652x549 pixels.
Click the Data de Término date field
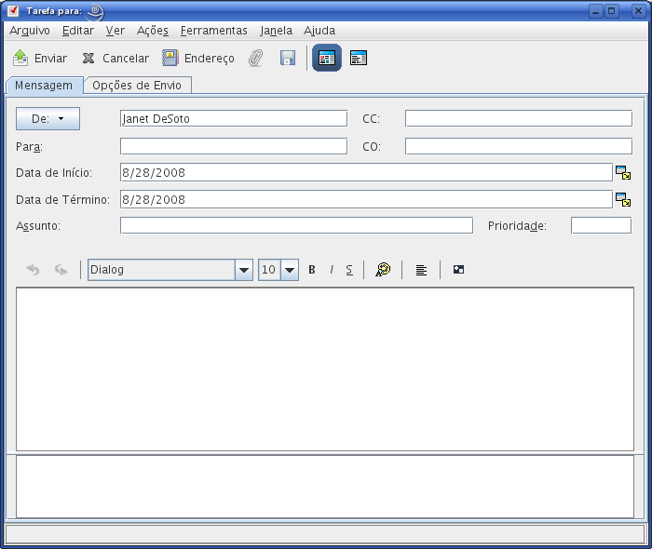pyautogui.click(x=366, y=199)
